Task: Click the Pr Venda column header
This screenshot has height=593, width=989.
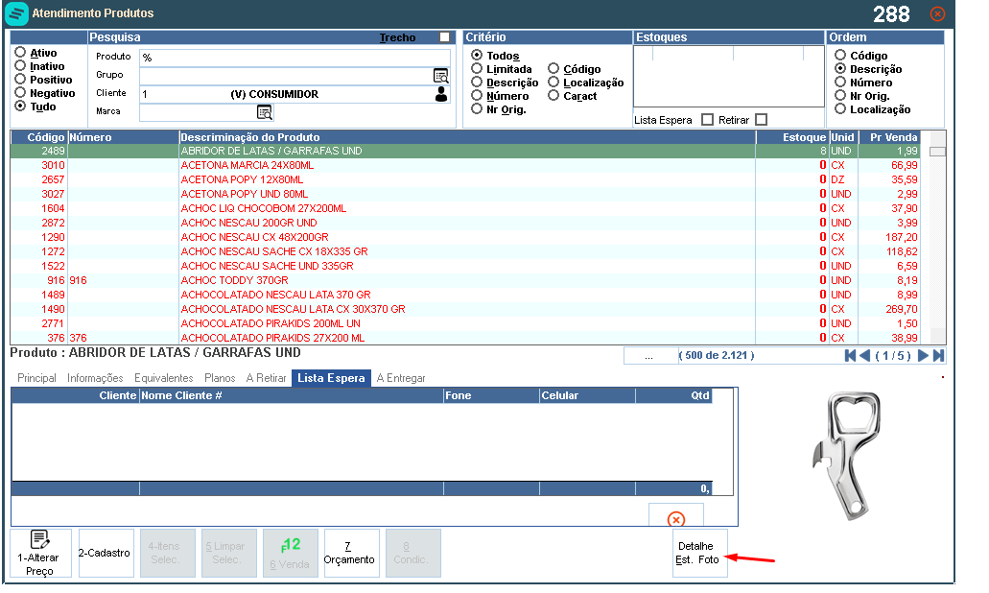Action: coord(888,137)
